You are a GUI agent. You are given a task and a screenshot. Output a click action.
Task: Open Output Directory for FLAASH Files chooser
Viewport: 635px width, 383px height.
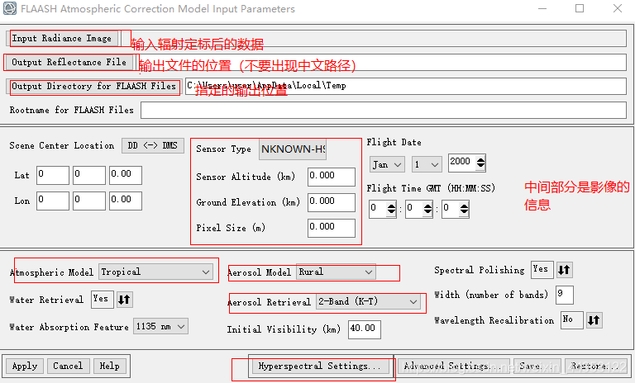click(93, 86)
